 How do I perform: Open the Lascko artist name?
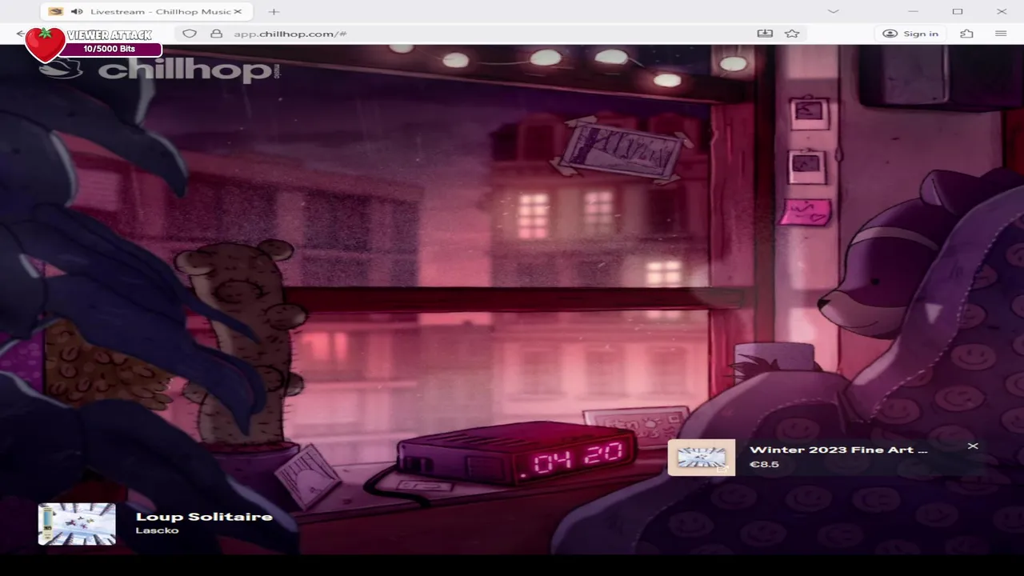(x=157, y=530)
